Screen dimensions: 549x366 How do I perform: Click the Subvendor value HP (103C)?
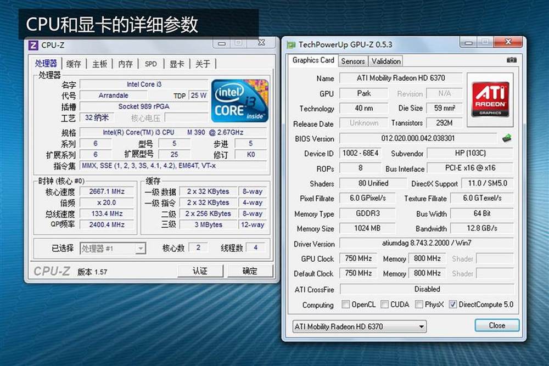[470, 153]
